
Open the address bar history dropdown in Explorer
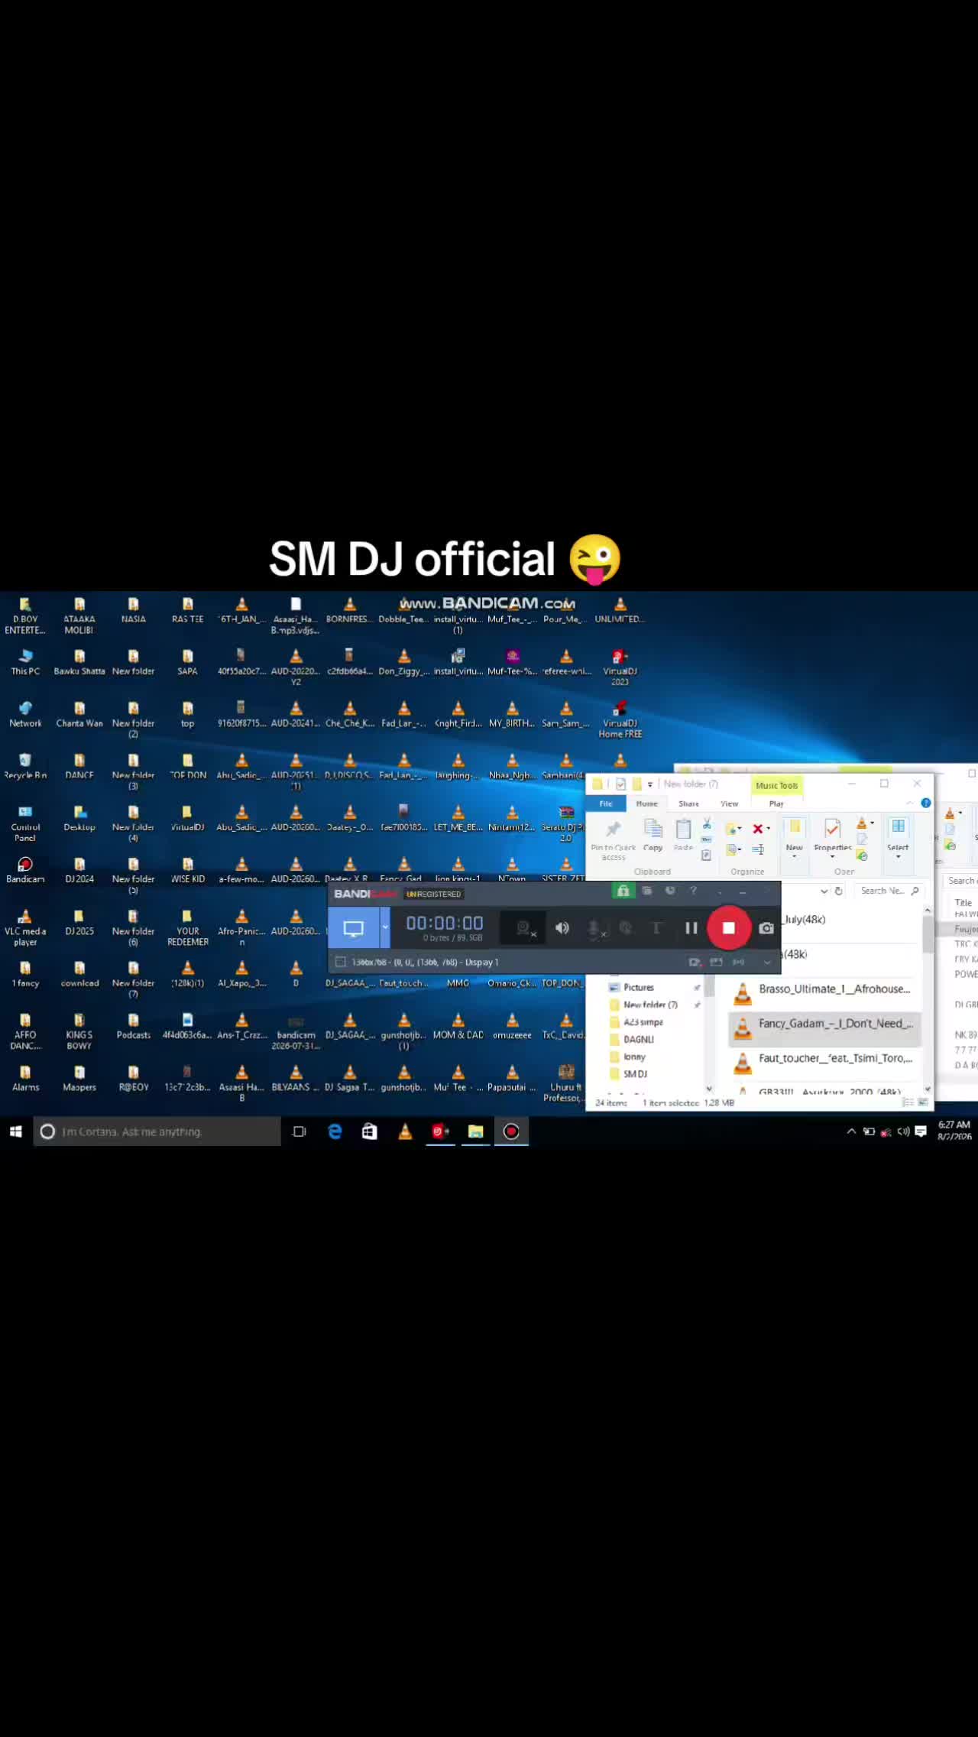click(824, 891)
